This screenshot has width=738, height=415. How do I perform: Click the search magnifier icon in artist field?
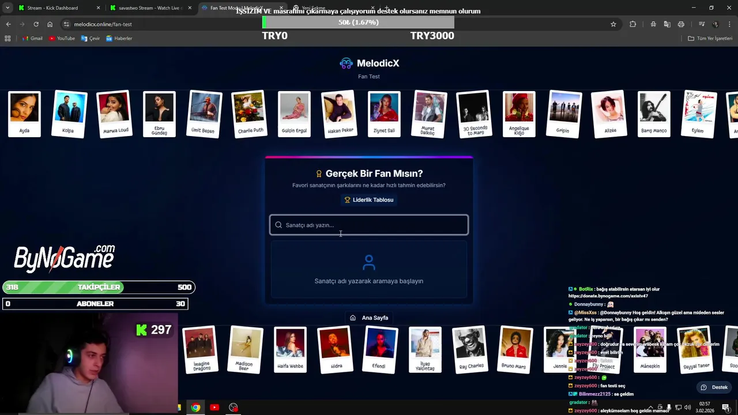point(278,225)
